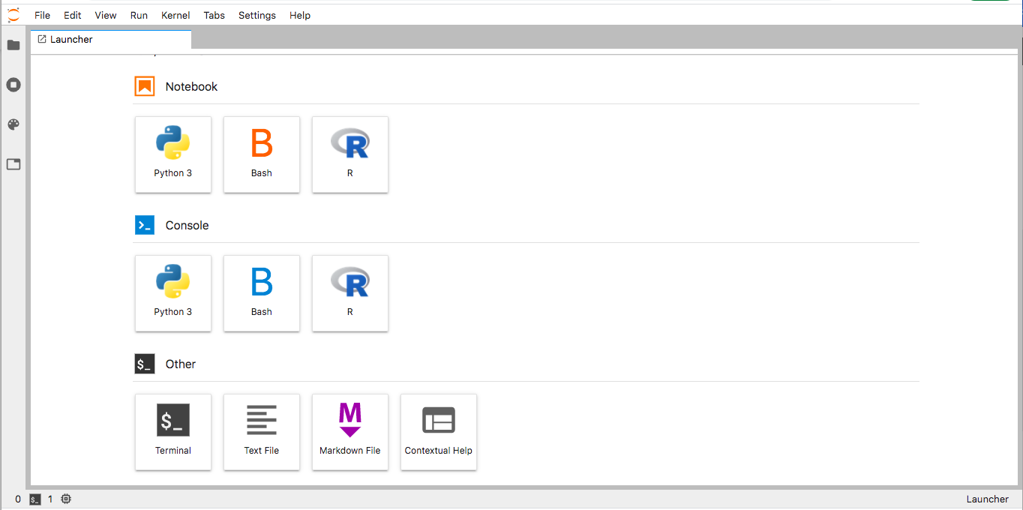Open the Kernel menu

pos(175,15)
